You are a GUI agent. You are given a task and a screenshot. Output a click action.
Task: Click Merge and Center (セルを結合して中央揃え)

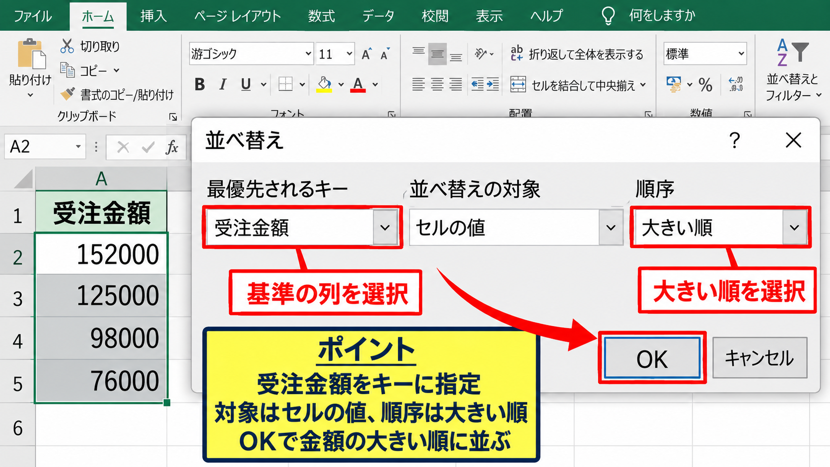click(x=578, y=85)
